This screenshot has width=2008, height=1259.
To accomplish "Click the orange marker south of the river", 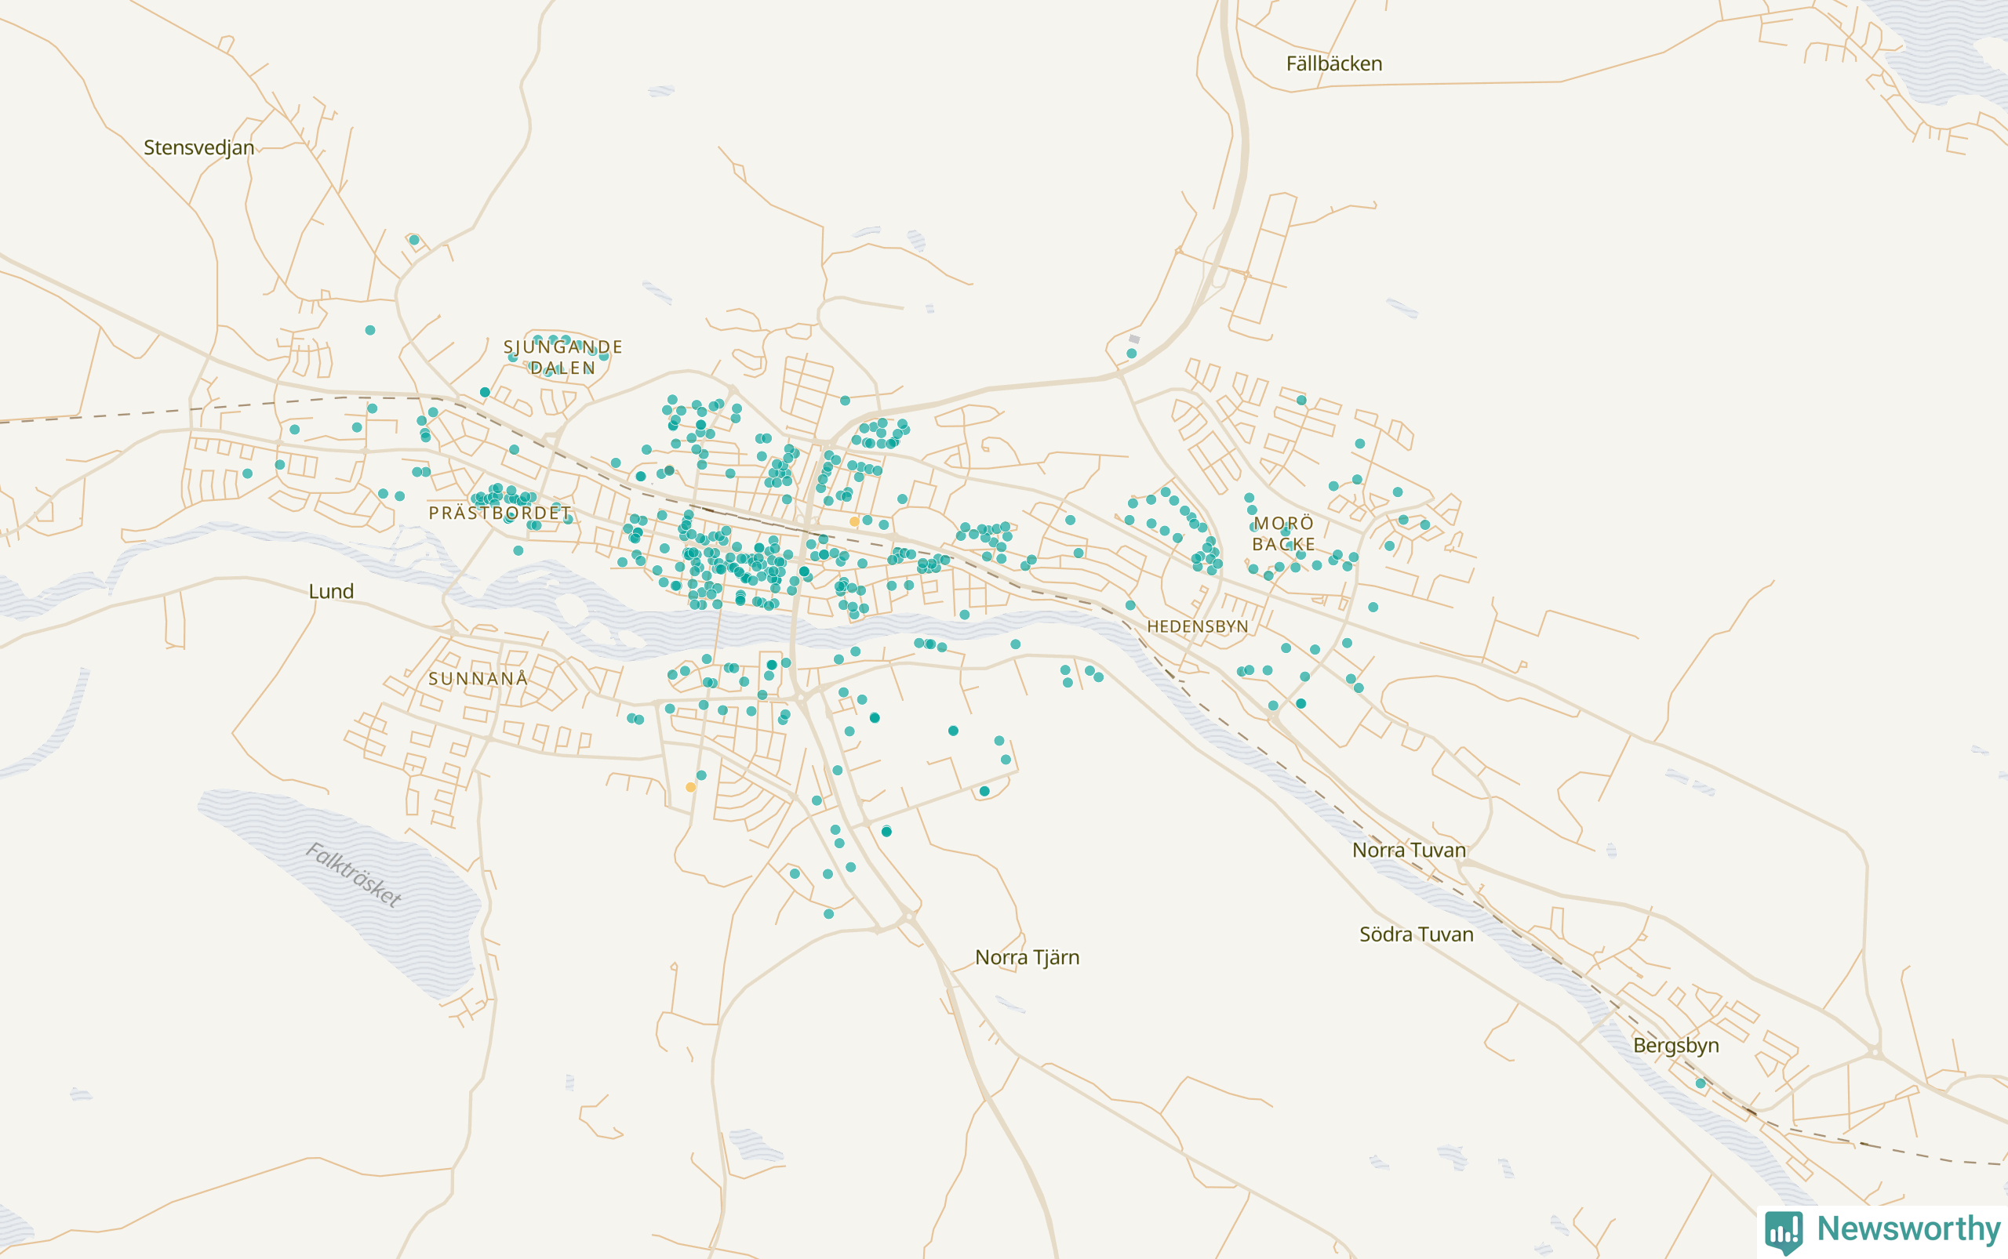I will pyautogui.click(x=691, y=787).
